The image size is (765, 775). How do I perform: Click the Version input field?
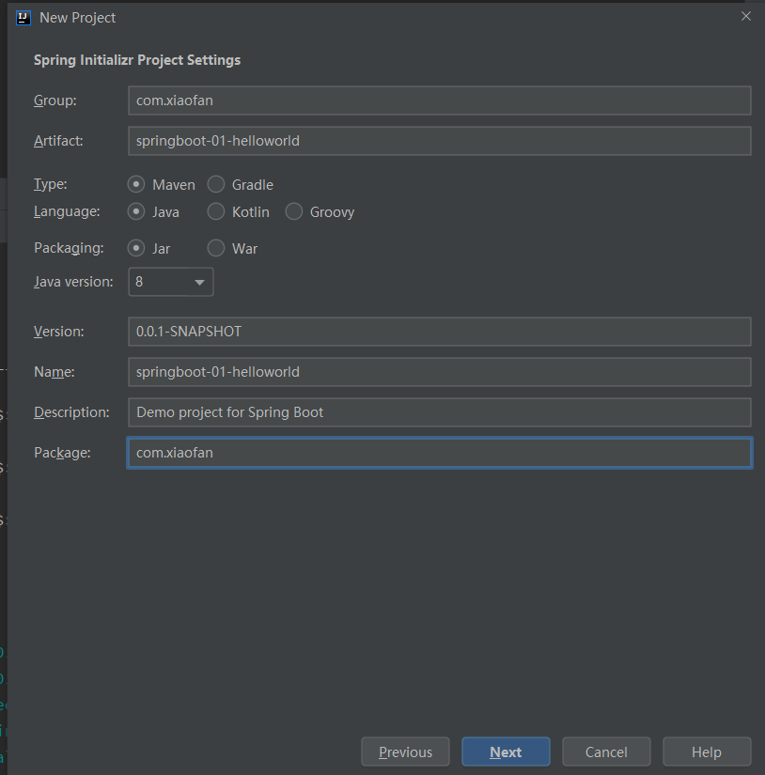click(440, 332)
